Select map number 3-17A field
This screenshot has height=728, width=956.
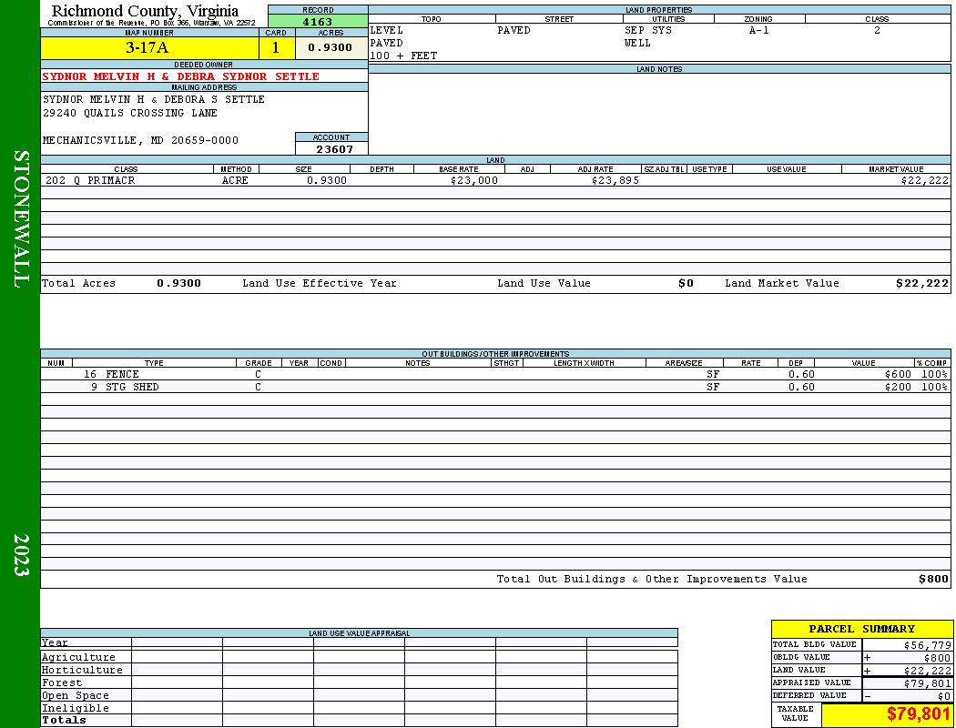149,47
